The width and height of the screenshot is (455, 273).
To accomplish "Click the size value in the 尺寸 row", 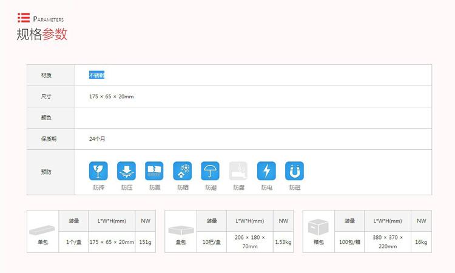I will [111, 96].
